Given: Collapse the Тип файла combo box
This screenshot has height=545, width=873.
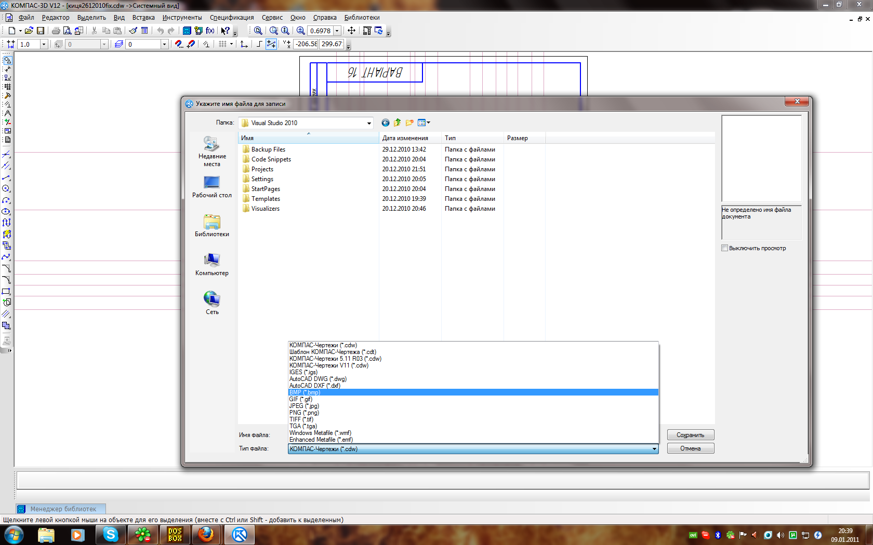Looking at the screenshot, I should [654, 449].
